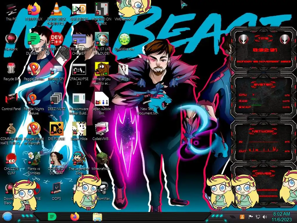
Task: Click the NETWORK widget header
Action: [263, 131]
